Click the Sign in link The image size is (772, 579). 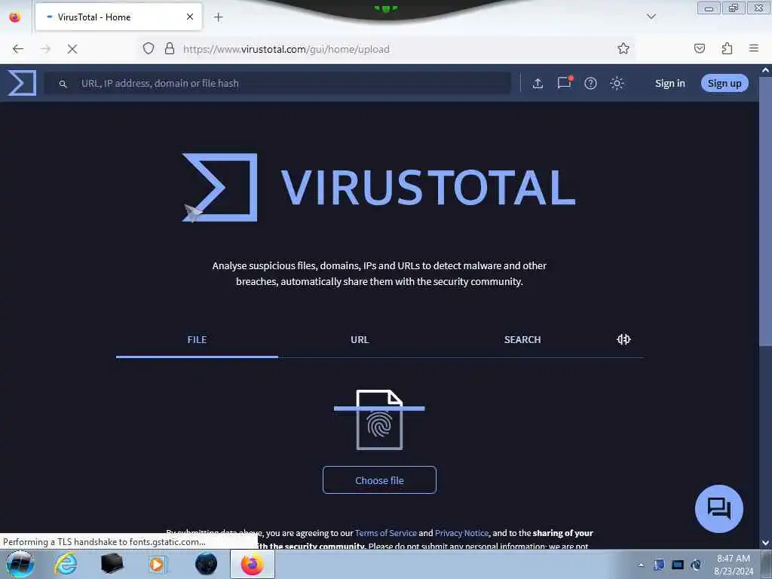[669, 83]
